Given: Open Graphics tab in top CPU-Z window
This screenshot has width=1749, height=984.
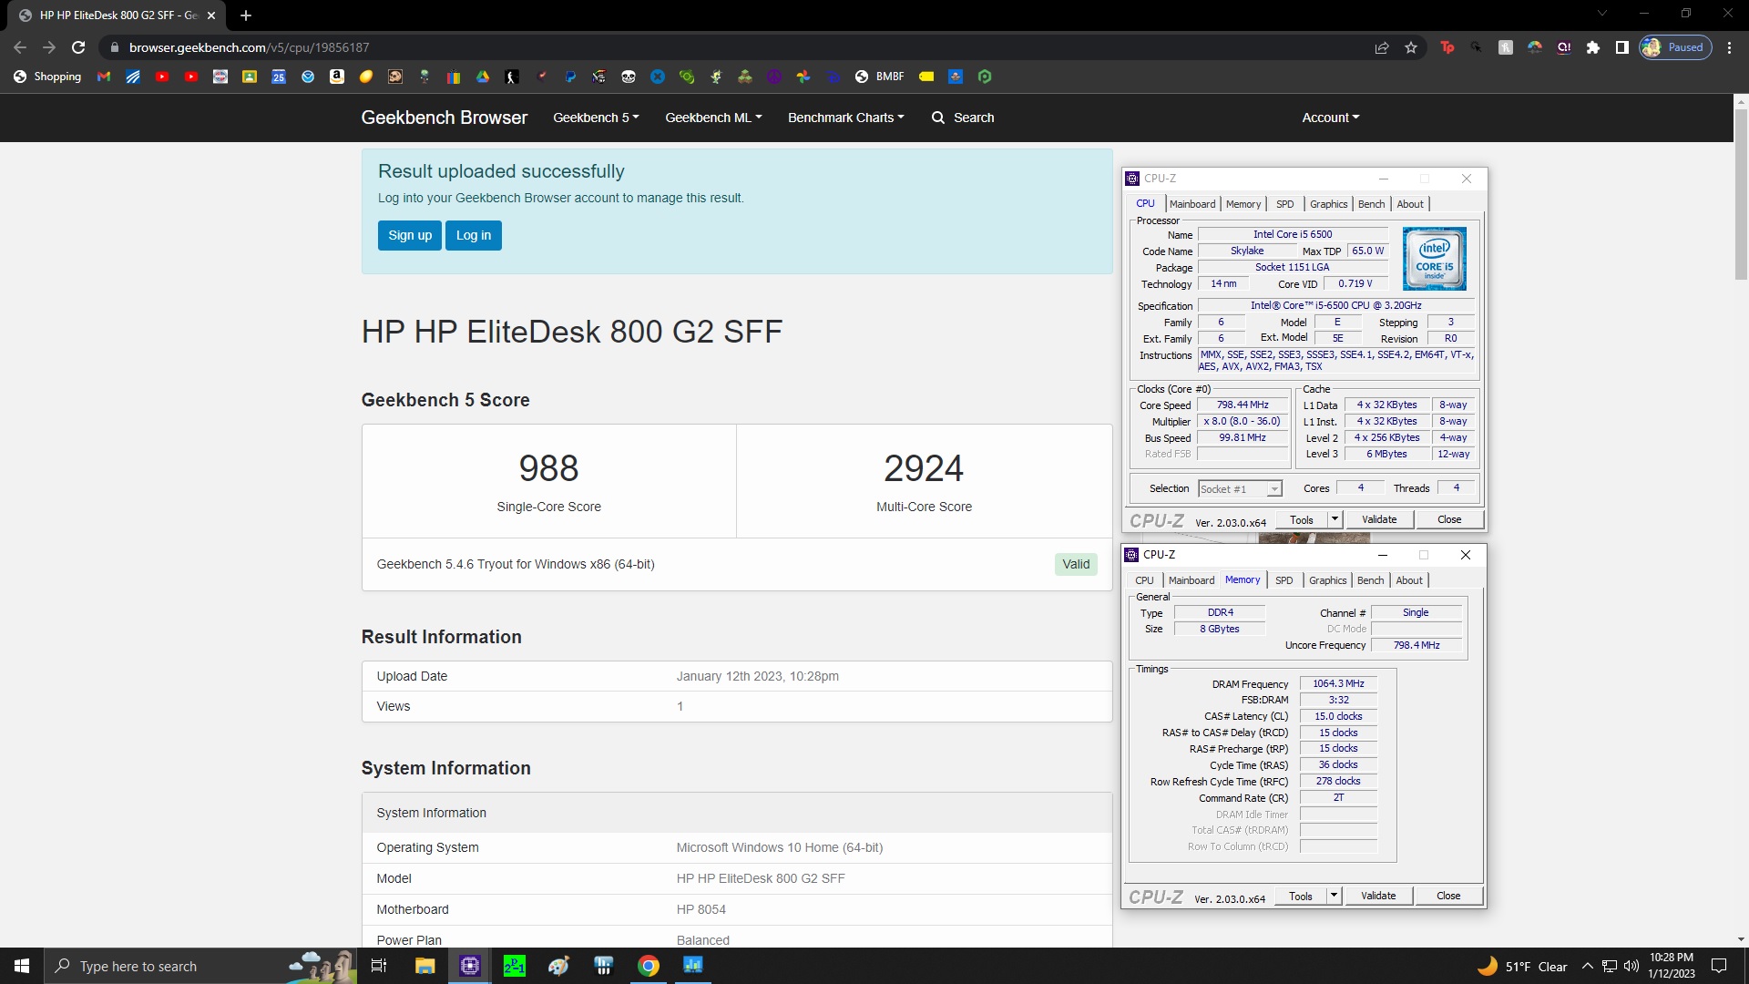Looking at the screenshot, I should pos(1328,204).
